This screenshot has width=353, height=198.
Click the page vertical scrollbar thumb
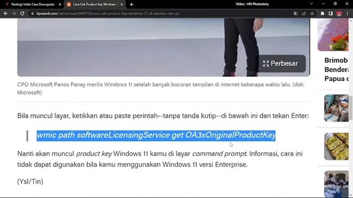tap(351, 108)
